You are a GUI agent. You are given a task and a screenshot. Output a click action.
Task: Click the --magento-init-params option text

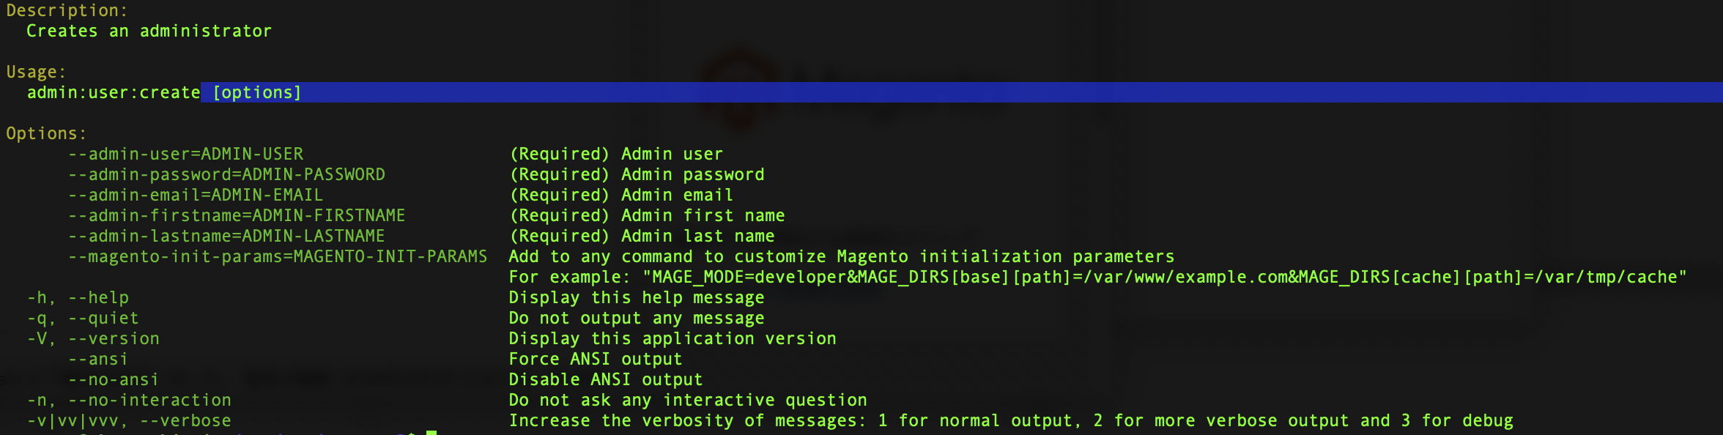pyautogui.click(x=278, y=257)
